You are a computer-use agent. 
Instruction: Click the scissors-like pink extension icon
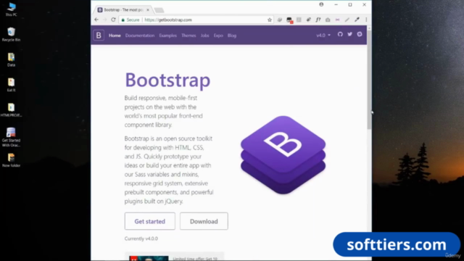coord(337,20)
